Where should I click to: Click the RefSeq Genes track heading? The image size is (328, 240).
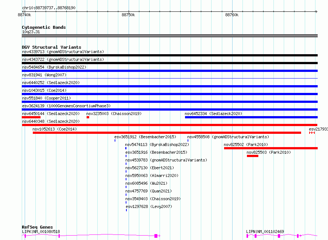37,227
